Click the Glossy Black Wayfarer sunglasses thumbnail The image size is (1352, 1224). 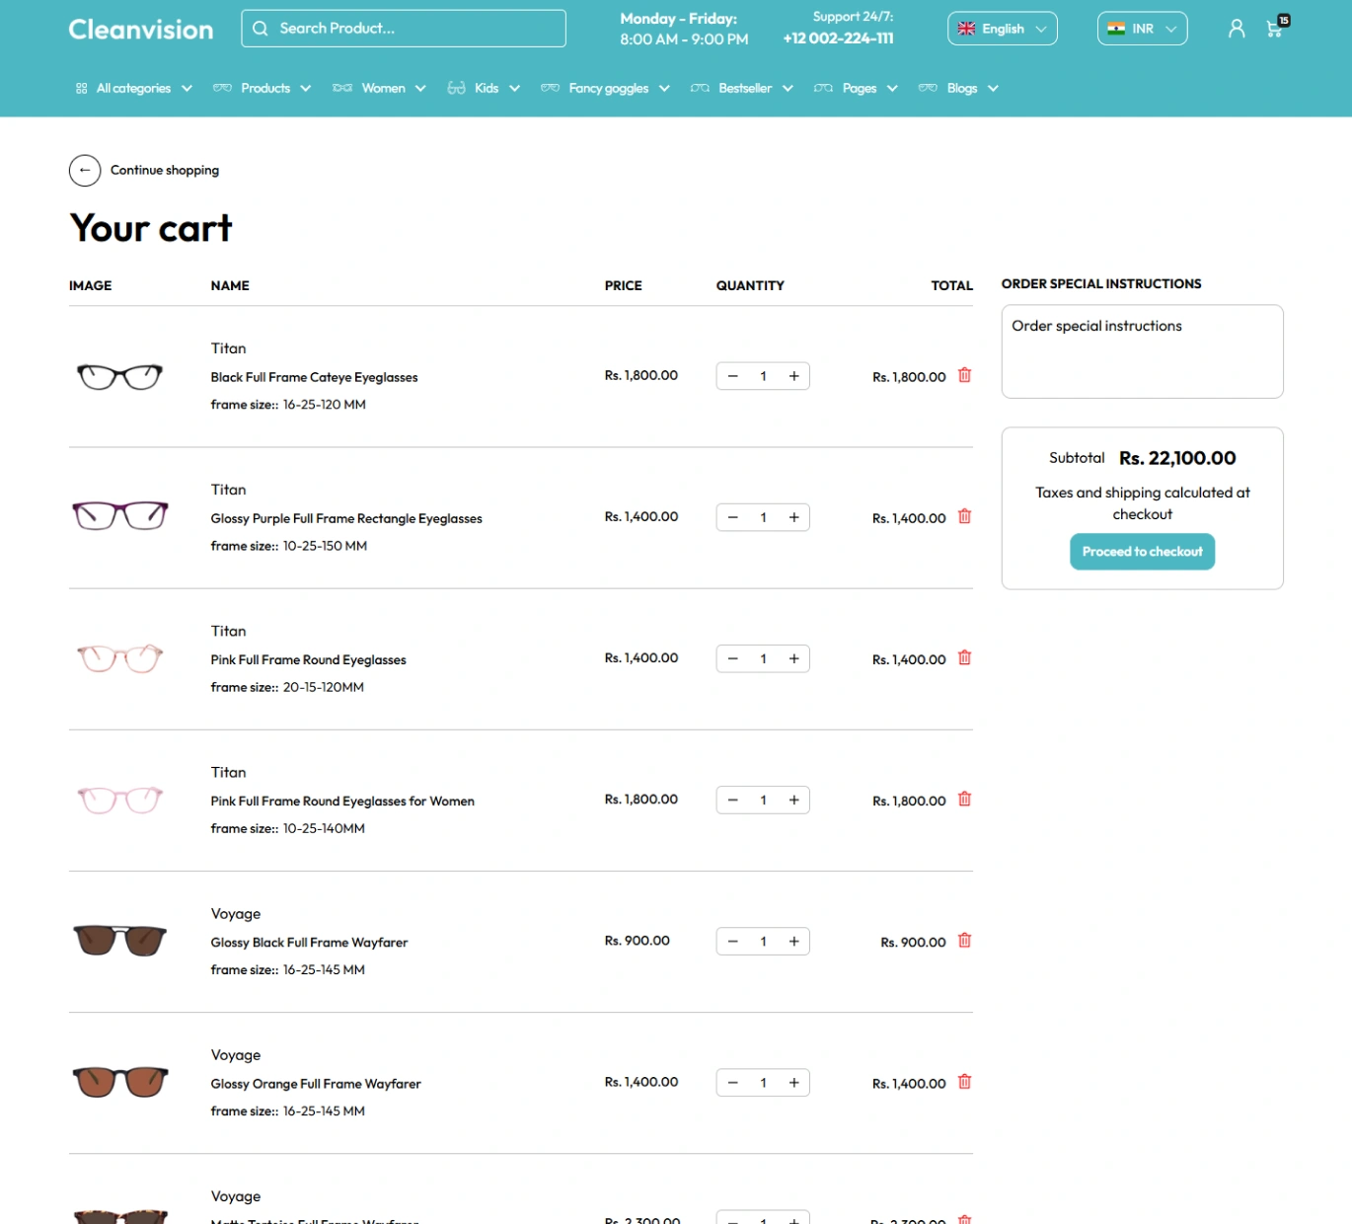coord(119,940)
